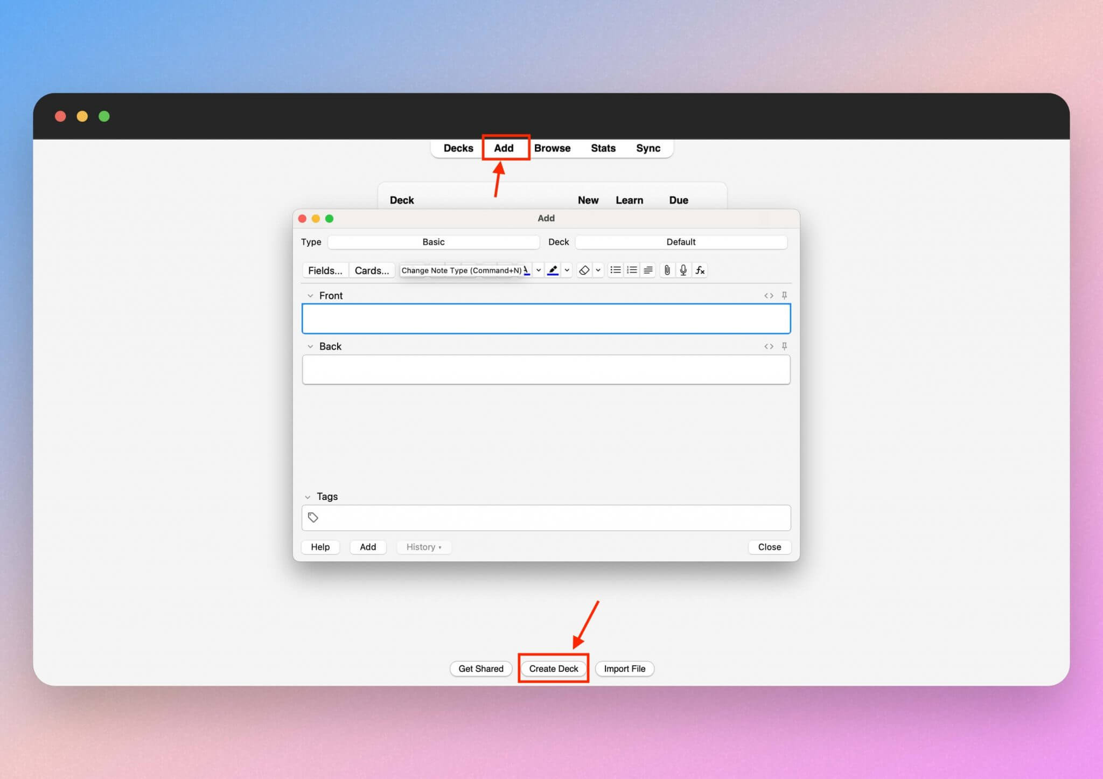Screen dimensions: 1103x779
Task: Click the Create Deck button
Action: tap(554, 668)
